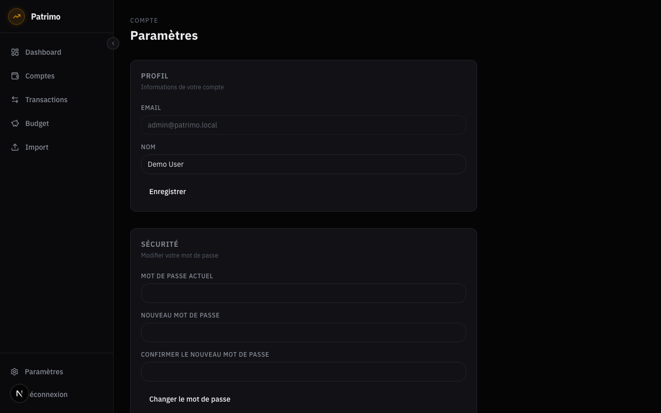The image size is (661, 413).
Task: Click the Paramètres gear icon
Action: pos(15,372)
